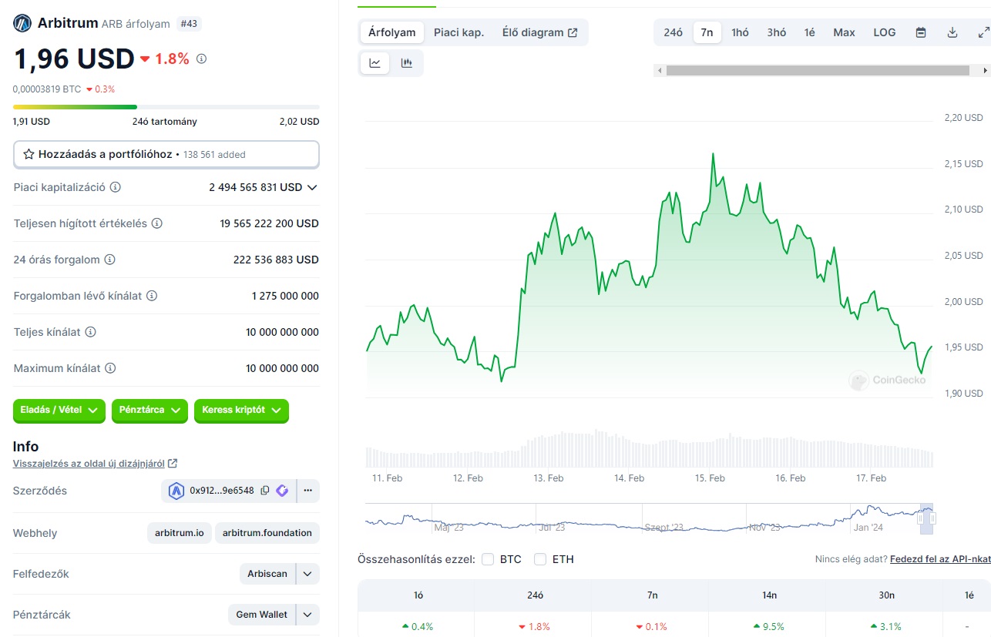Open the Eladás / Vétel dropdown
This screenshot has width=991, height=637.
coord(59,411)
